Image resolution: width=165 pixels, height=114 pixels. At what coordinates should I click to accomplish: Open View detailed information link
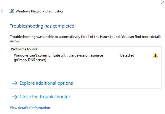30,108
